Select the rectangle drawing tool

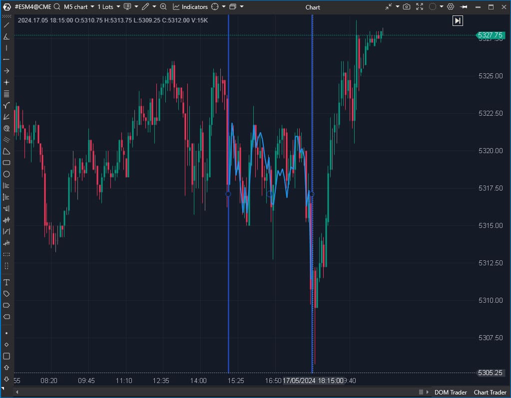(6, 163)
